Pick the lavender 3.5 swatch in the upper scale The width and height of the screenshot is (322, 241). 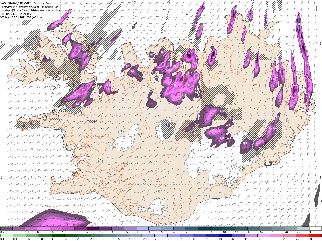[x=130, y=229]
